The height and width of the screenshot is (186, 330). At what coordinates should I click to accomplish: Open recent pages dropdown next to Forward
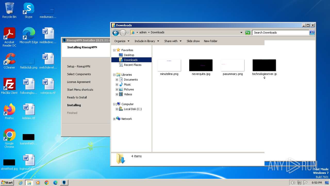point(128,33)
